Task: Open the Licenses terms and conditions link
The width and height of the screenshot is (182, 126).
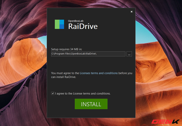Action: point(99,73)
